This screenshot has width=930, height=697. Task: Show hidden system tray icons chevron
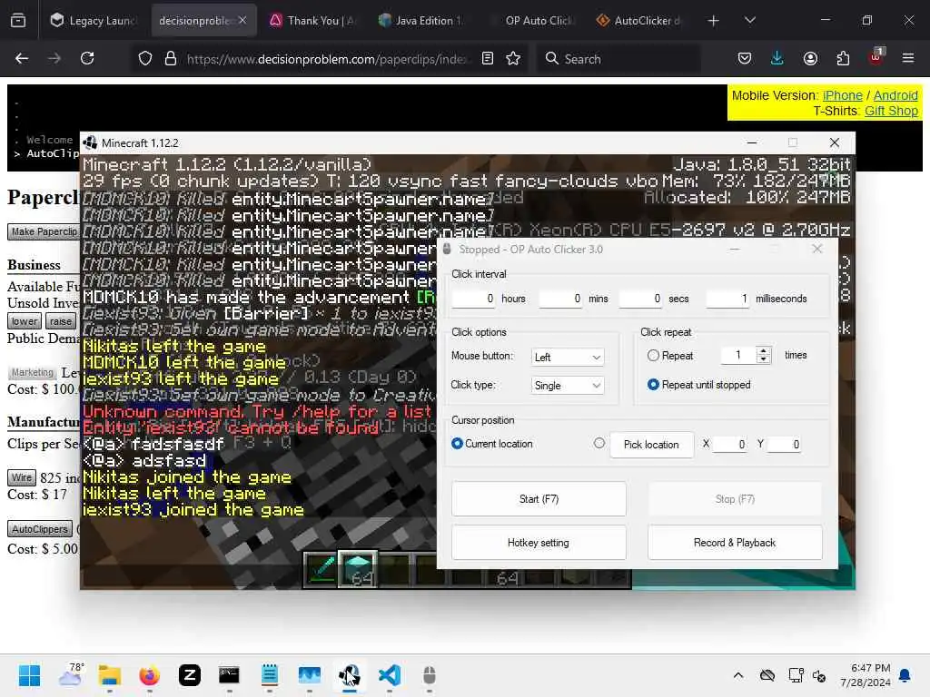738,675
